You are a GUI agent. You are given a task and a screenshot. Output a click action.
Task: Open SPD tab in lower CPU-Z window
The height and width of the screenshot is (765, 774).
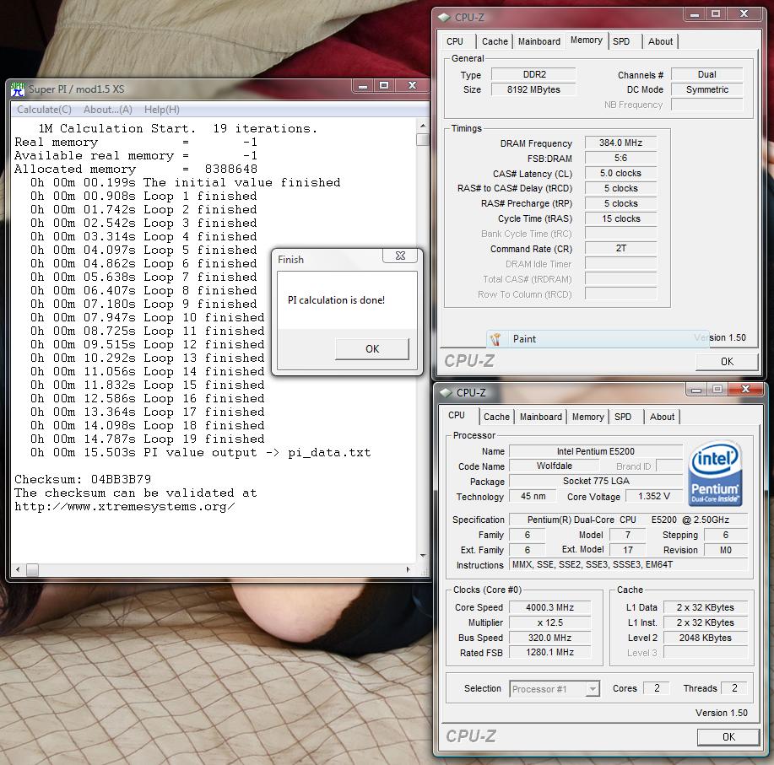(x=623, y=417)
